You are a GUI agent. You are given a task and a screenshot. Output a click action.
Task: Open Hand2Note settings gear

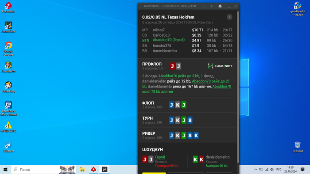click(x=220, y=6)
